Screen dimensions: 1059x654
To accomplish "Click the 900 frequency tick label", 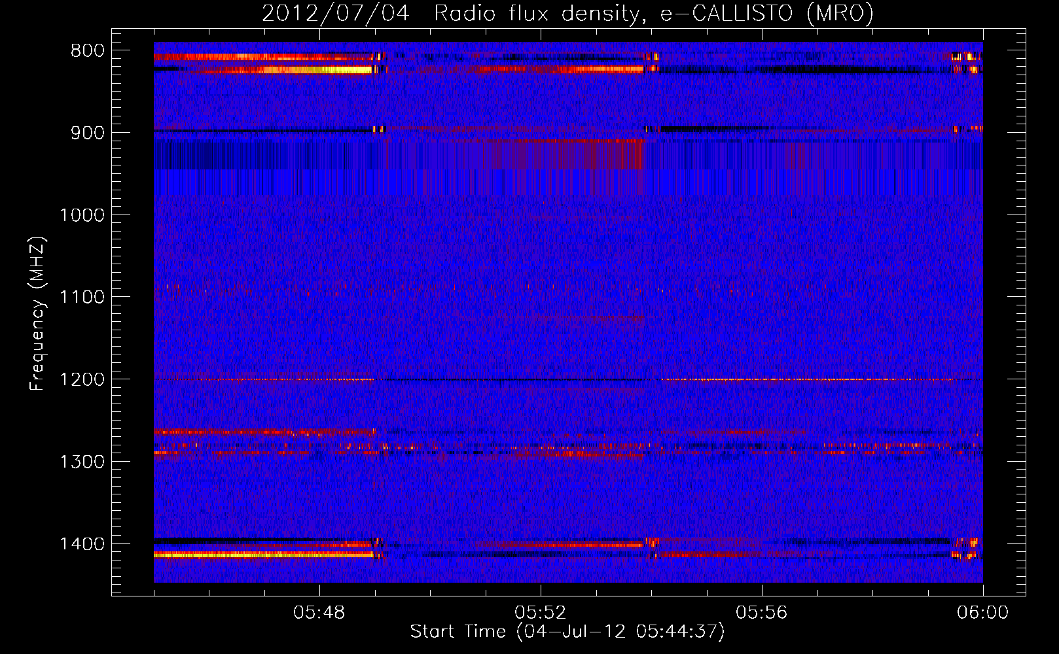I will point(88,133).
